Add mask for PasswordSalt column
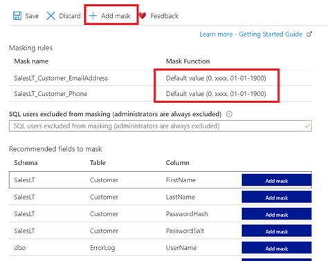 (x=277, y=231)
